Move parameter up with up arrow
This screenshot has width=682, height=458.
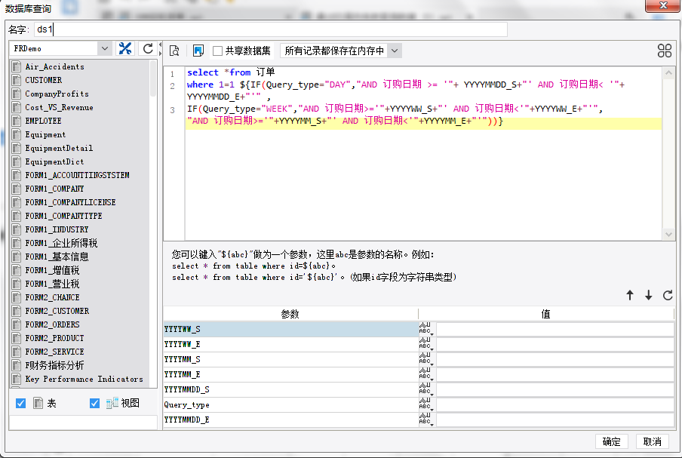pos(630,295)
